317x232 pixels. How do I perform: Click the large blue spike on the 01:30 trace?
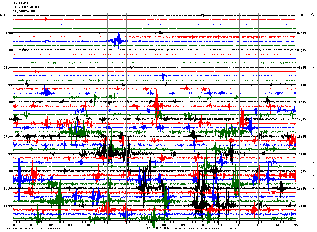(x=119, y=41)
